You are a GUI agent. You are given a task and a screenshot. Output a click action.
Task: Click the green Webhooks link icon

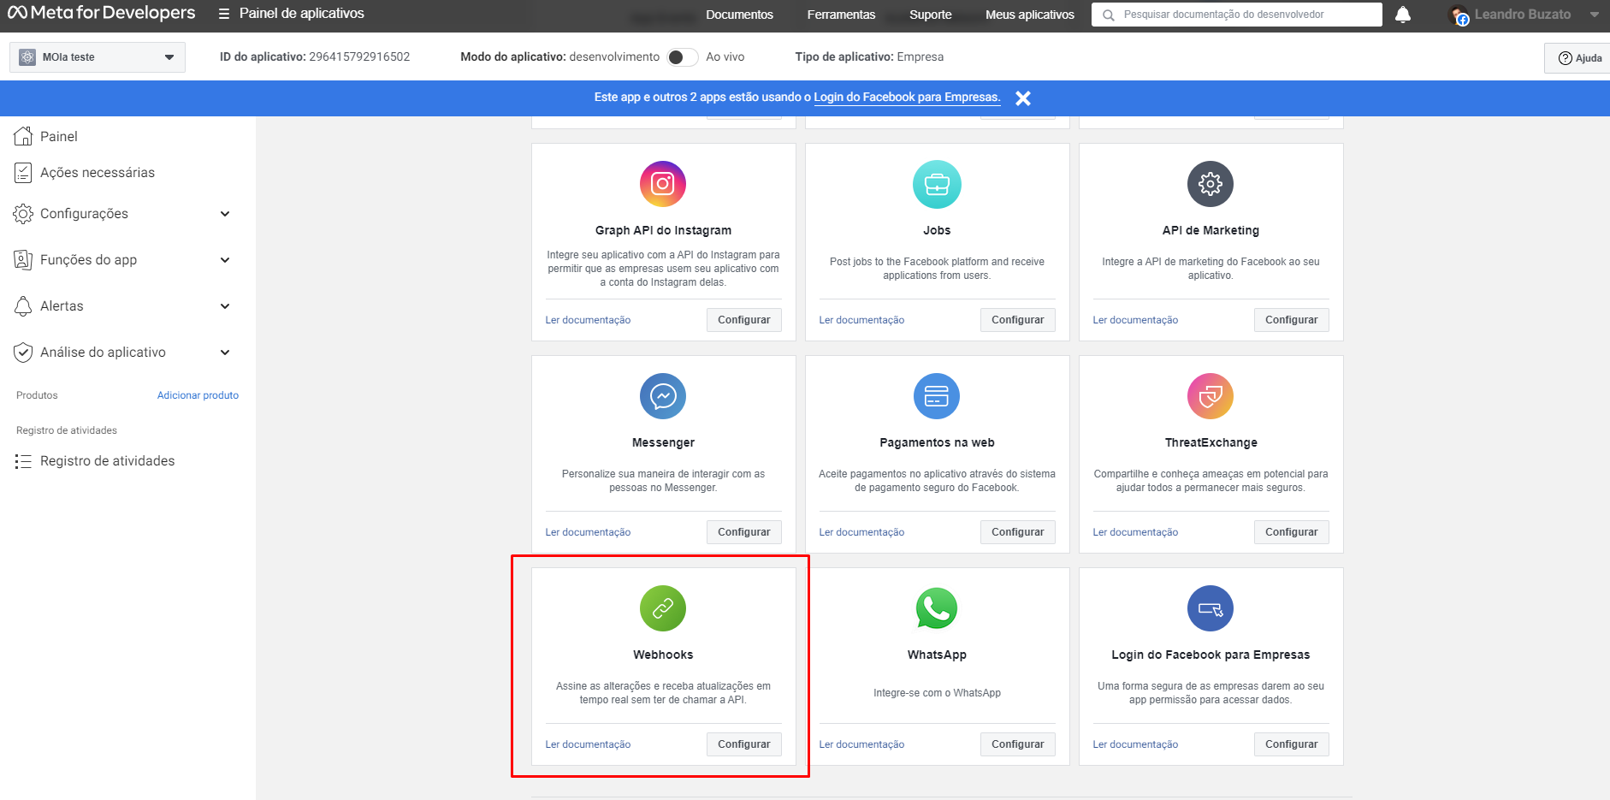[663, 608]
